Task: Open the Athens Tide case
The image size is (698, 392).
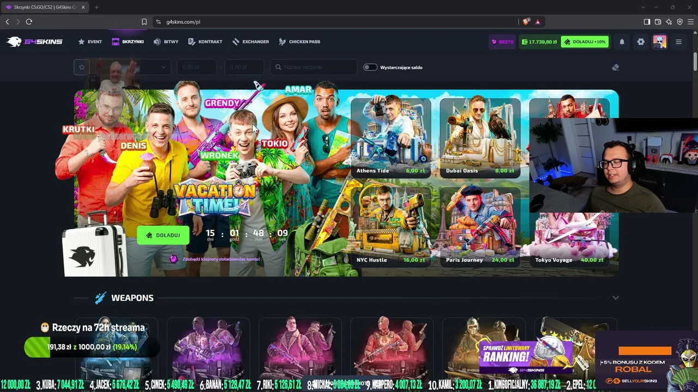Action: (390, 138)
